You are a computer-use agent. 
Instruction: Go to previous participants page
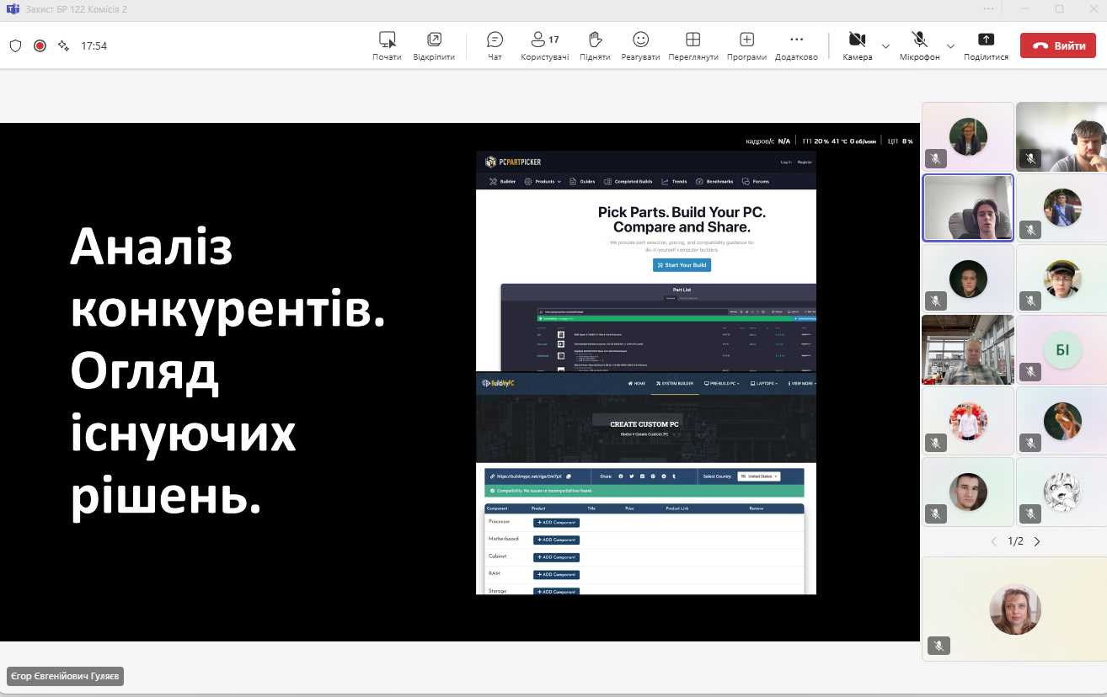point(994,541)
